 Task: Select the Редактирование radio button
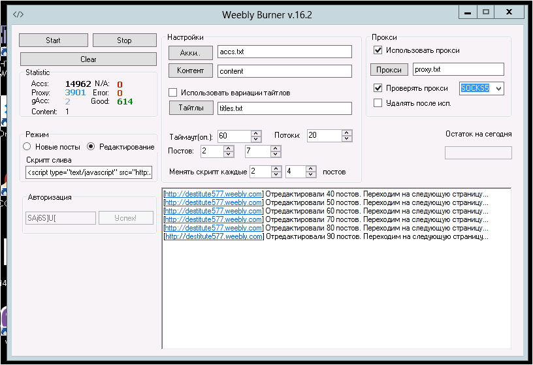[x=91, y=146]
